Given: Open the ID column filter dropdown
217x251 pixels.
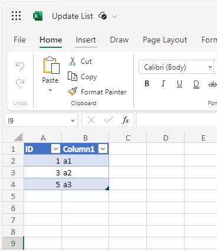Looking at the screenshot, I should point(55,149).
